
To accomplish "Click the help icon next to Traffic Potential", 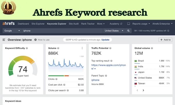I will point(110,48).
